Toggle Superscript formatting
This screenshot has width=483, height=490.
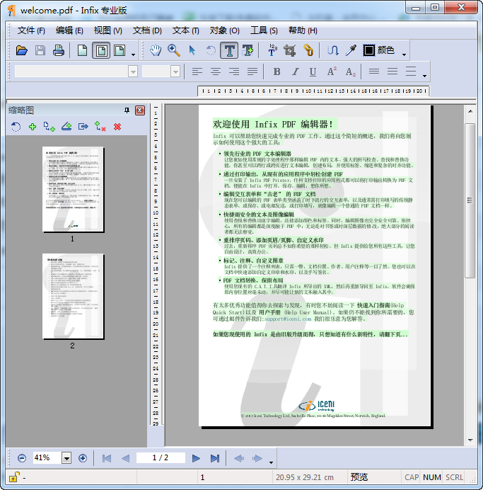point(332,72)
